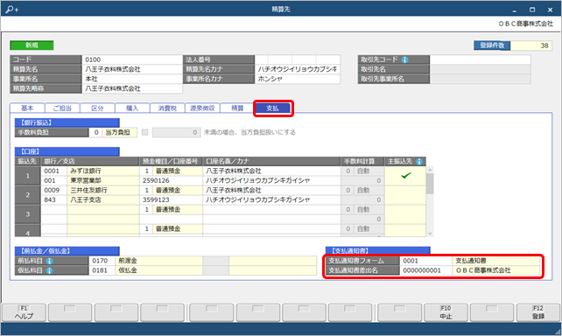Click bank code 0001 in row 1

point(54,171)
